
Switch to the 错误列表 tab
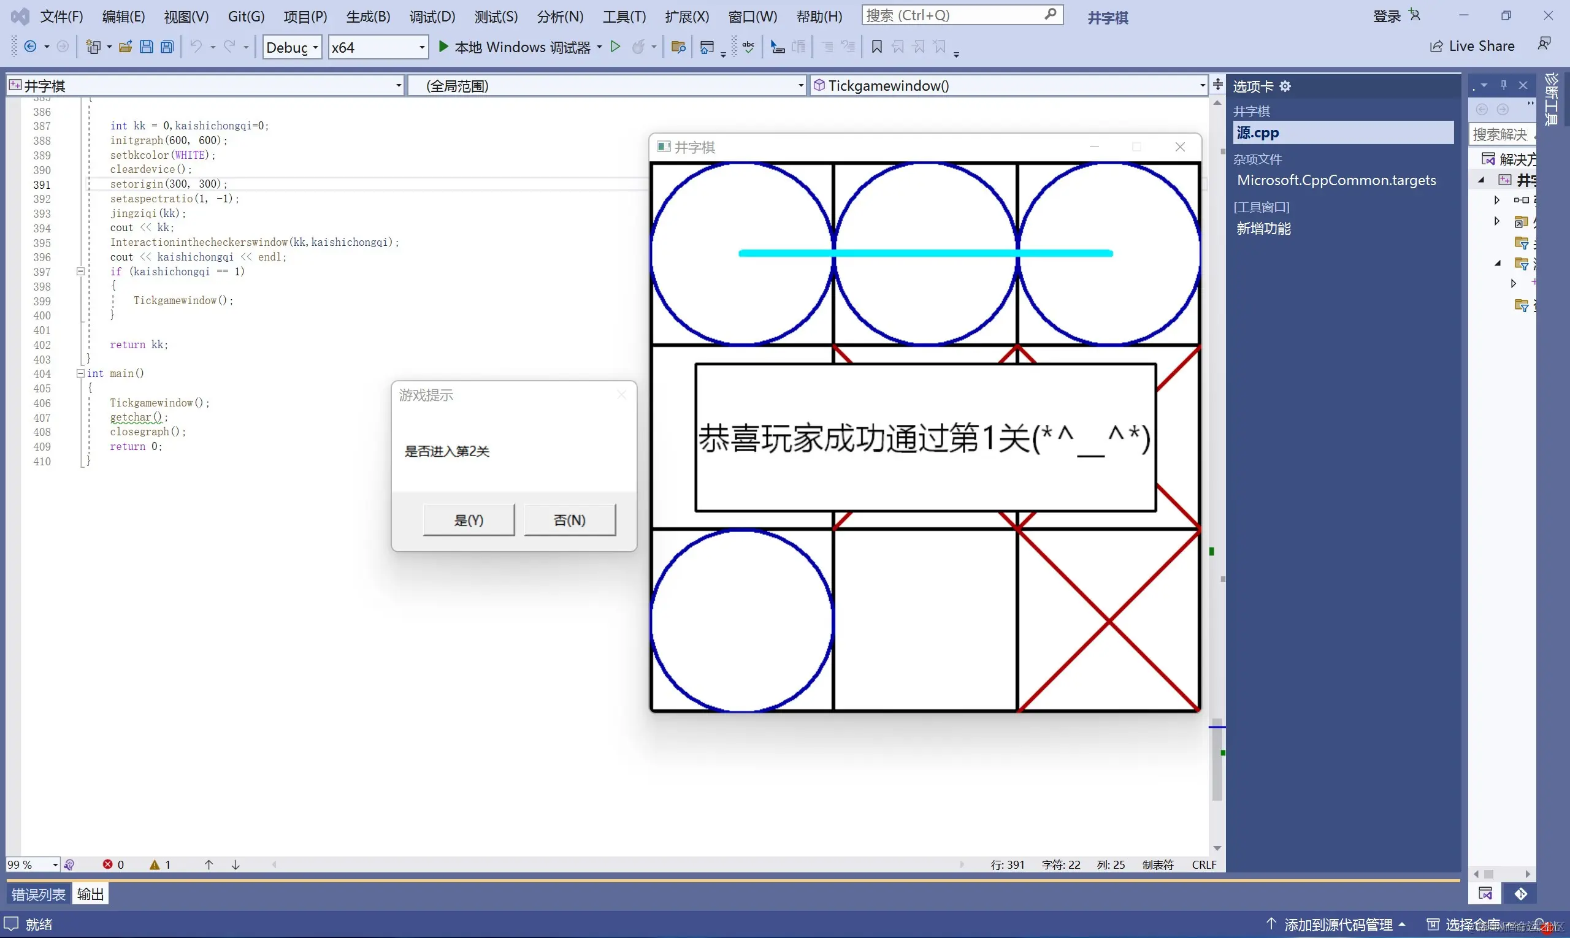click(x=39, y=894)
